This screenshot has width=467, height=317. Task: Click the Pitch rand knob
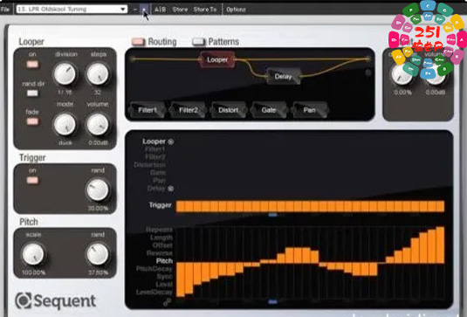pos(98,254)
